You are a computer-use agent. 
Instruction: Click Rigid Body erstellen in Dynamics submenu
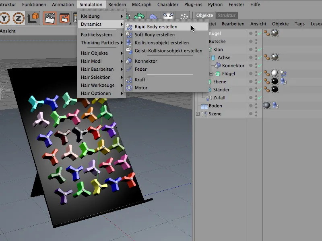point(156,27)
